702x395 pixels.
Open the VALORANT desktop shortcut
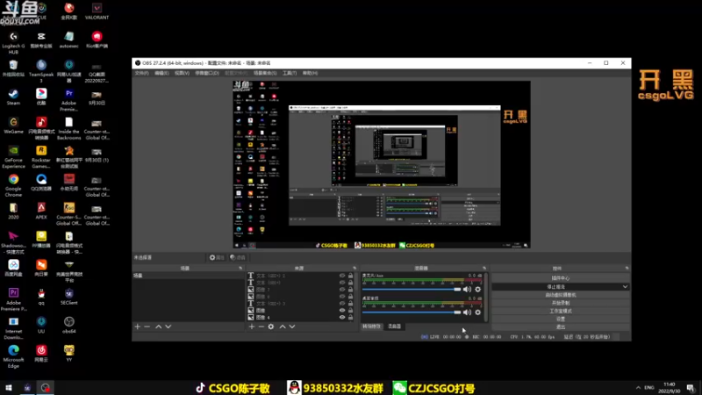[97, 11]
